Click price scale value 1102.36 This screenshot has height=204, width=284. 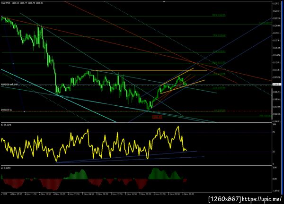[276, 114]
